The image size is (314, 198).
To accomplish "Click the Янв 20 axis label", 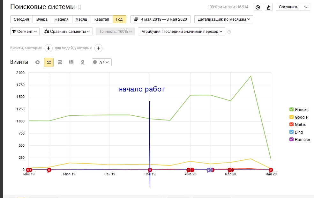I will click(191, 174).
